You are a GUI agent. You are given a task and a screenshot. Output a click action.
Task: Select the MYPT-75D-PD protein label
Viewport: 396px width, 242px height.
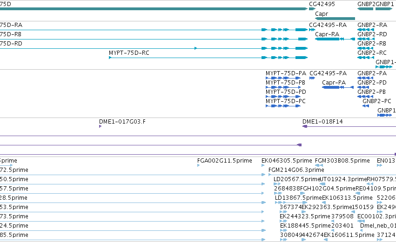click(286, 92)
